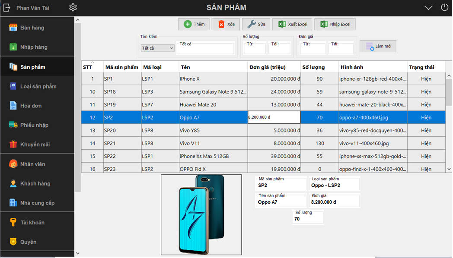Sort by the Trạng thái column header

pos(426,67)
